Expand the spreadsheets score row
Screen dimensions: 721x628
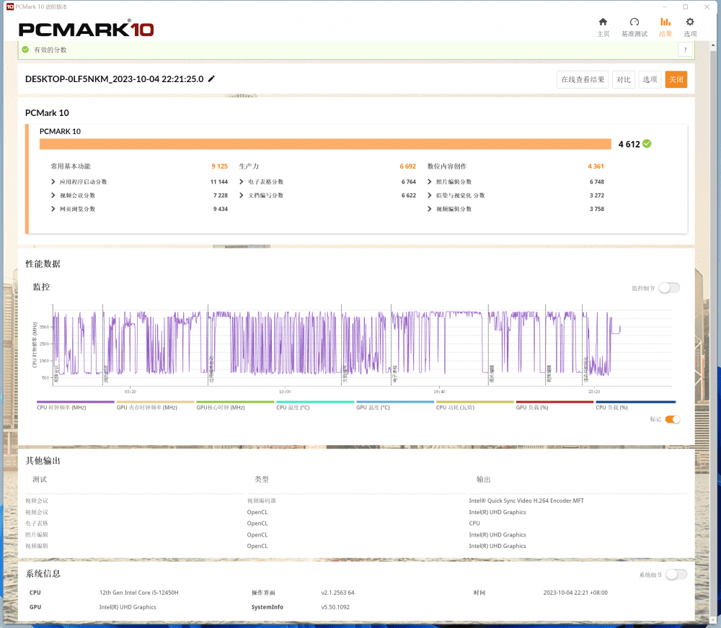tap(242, 182)
